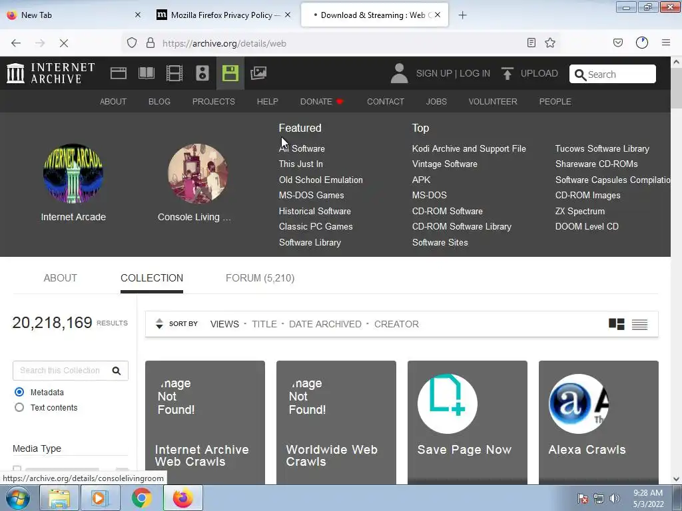
Task: Stop loading the page
Action: (63, 43)
